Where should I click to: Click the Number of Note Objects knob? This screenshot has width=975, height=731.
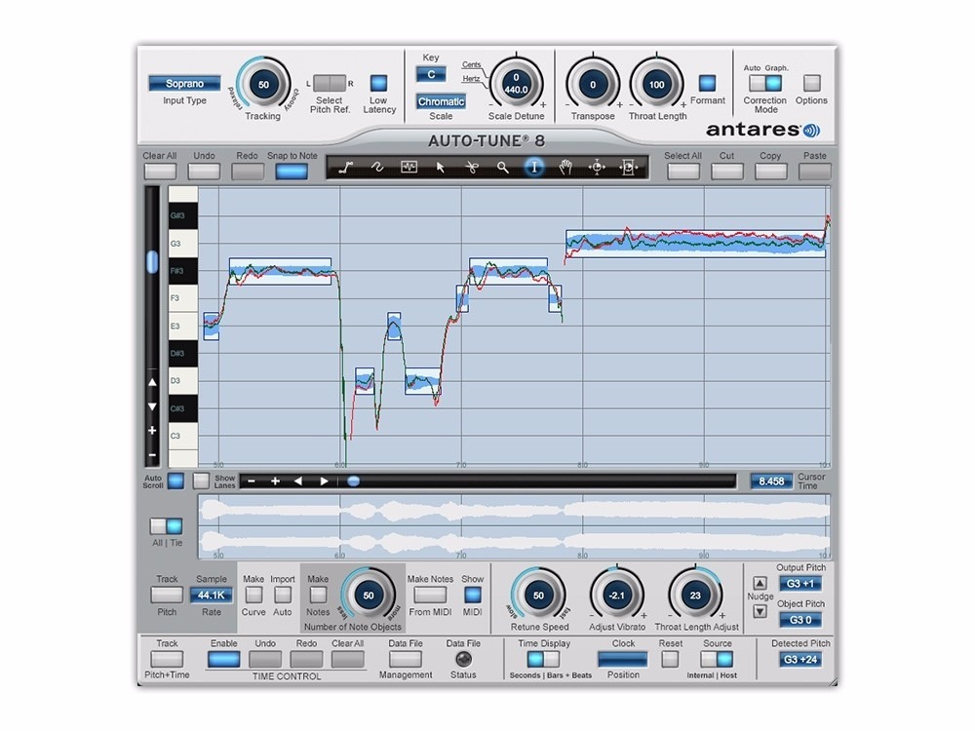tap(369, 596)
